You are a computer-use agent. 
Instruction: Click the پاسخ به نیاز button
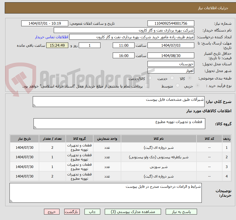click(x=181, y=211)
